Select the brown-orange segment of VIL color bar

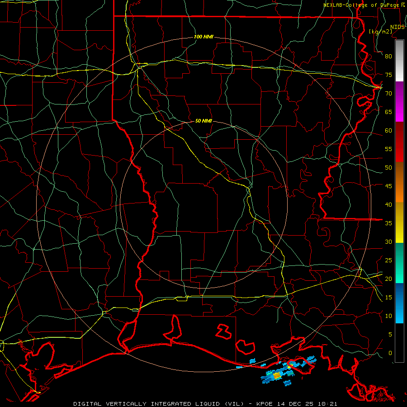[x=399, y=182]
